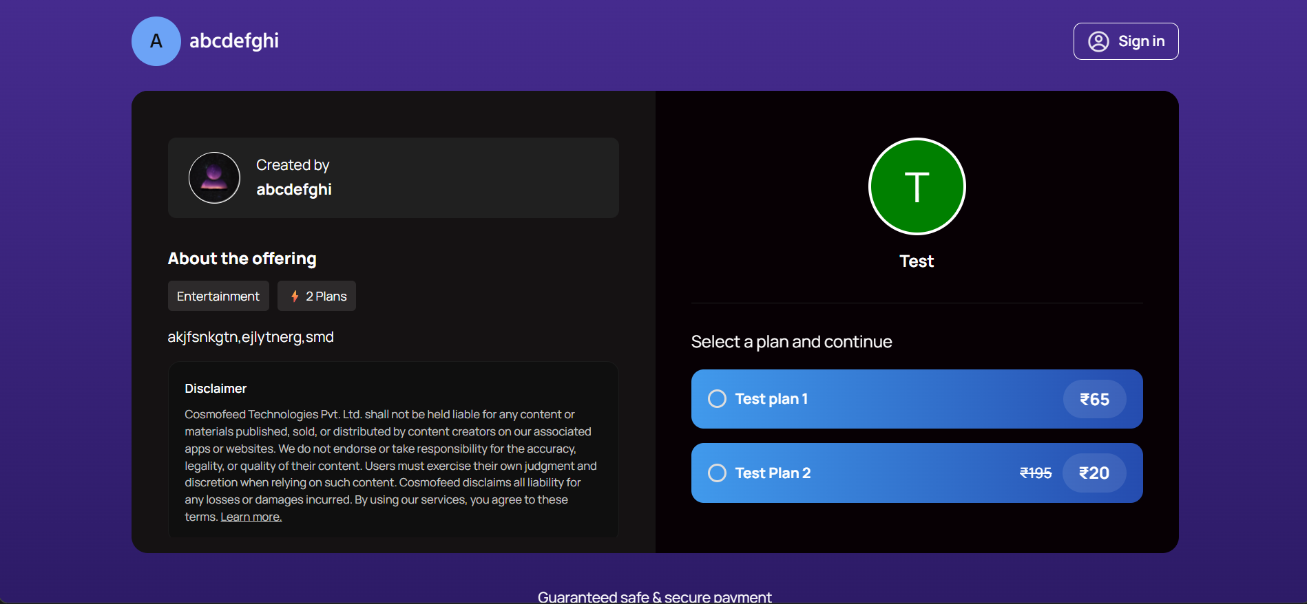Viewport: 1307px width, 604px height.
Task: Click the struck-through ₹195 original price
Action: 1036,473
